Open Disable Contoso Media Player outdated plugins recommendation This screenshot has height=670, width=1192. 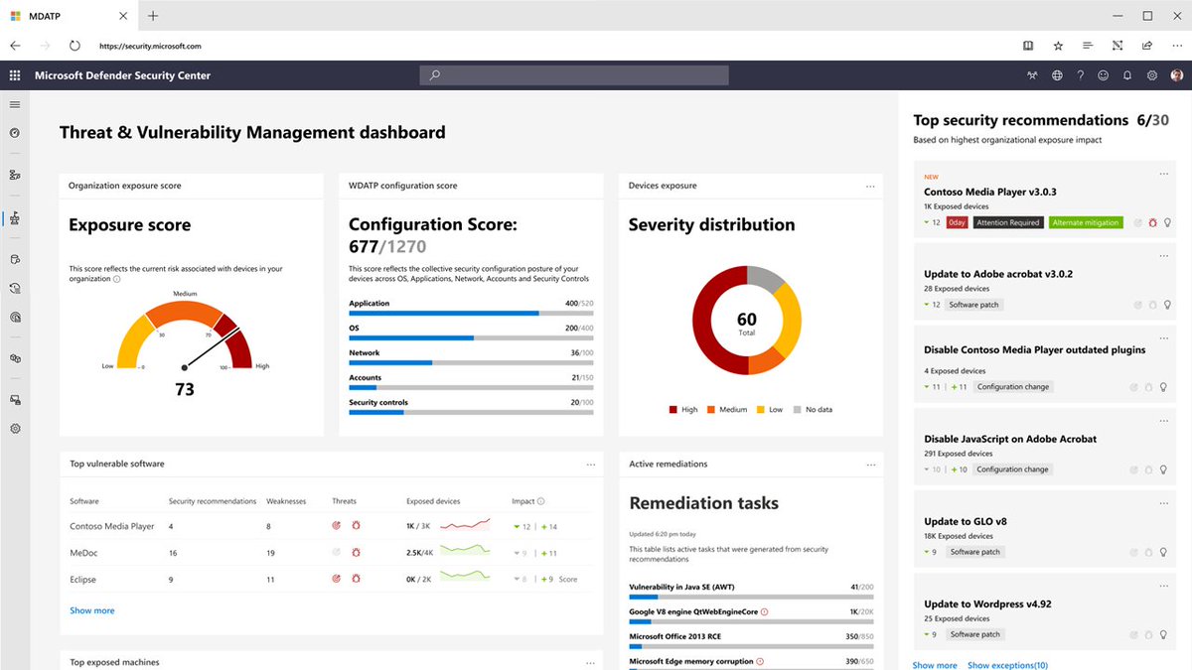pyautogui.click(x=1034, y=349)
